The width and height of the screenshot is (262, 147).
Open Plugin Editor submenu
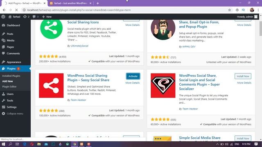point(9,87)
